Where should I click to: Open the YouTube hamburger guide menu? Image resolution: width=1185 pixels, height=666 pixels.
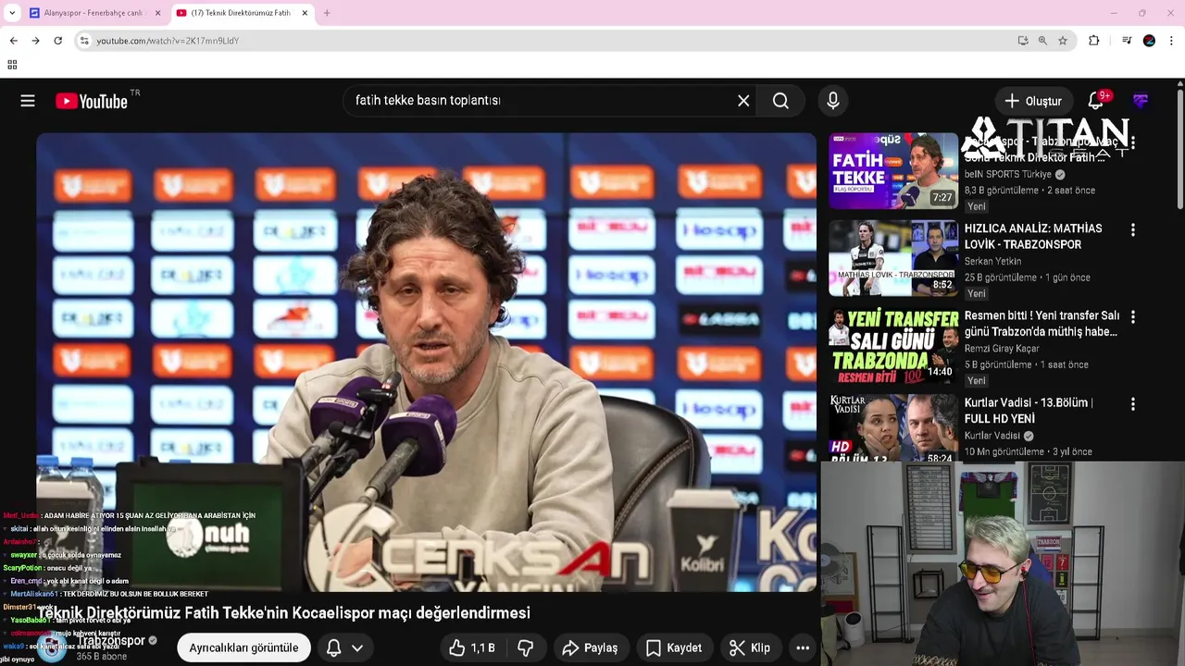28,101
